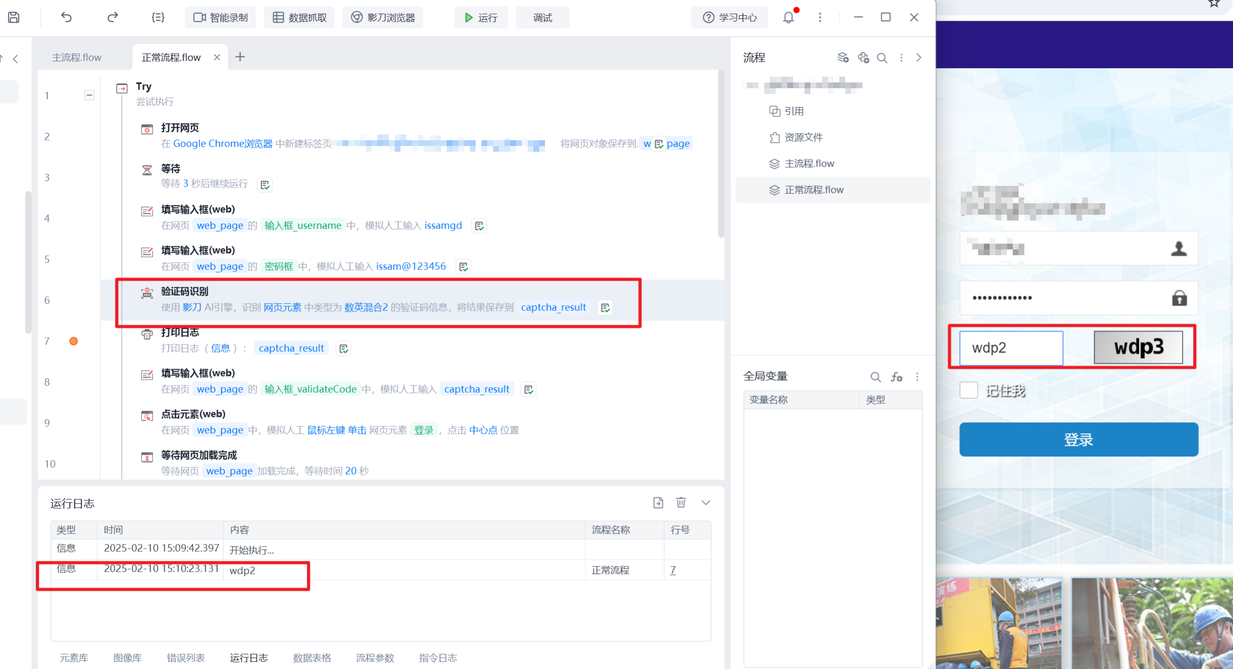
Task: Click the undo arrow icon
Action: click(66, 17)
